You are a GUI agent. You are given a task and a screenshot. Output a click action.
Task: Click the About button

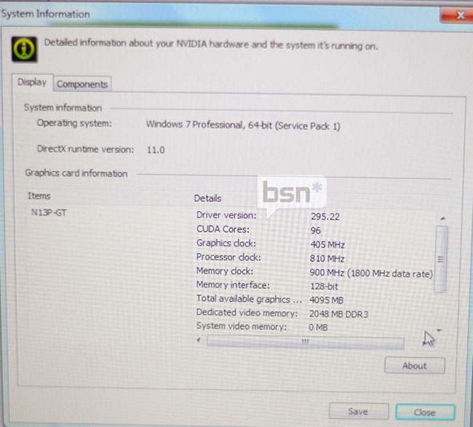click(x=415, y=366)
